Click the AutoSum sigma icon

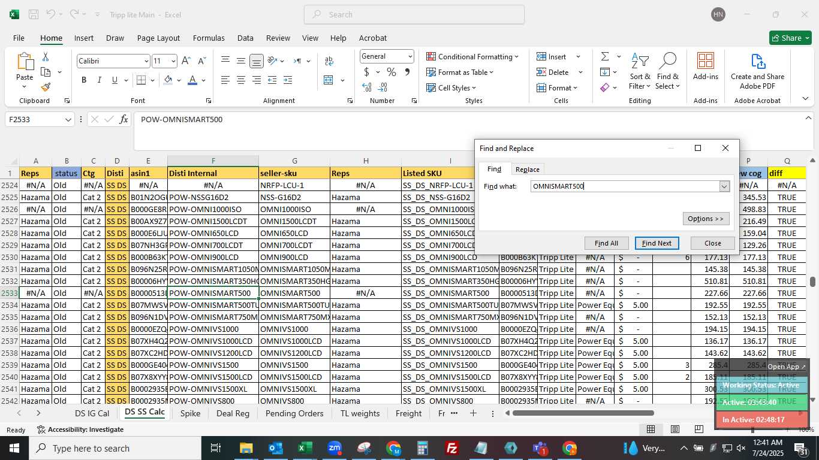click(604, 56)
